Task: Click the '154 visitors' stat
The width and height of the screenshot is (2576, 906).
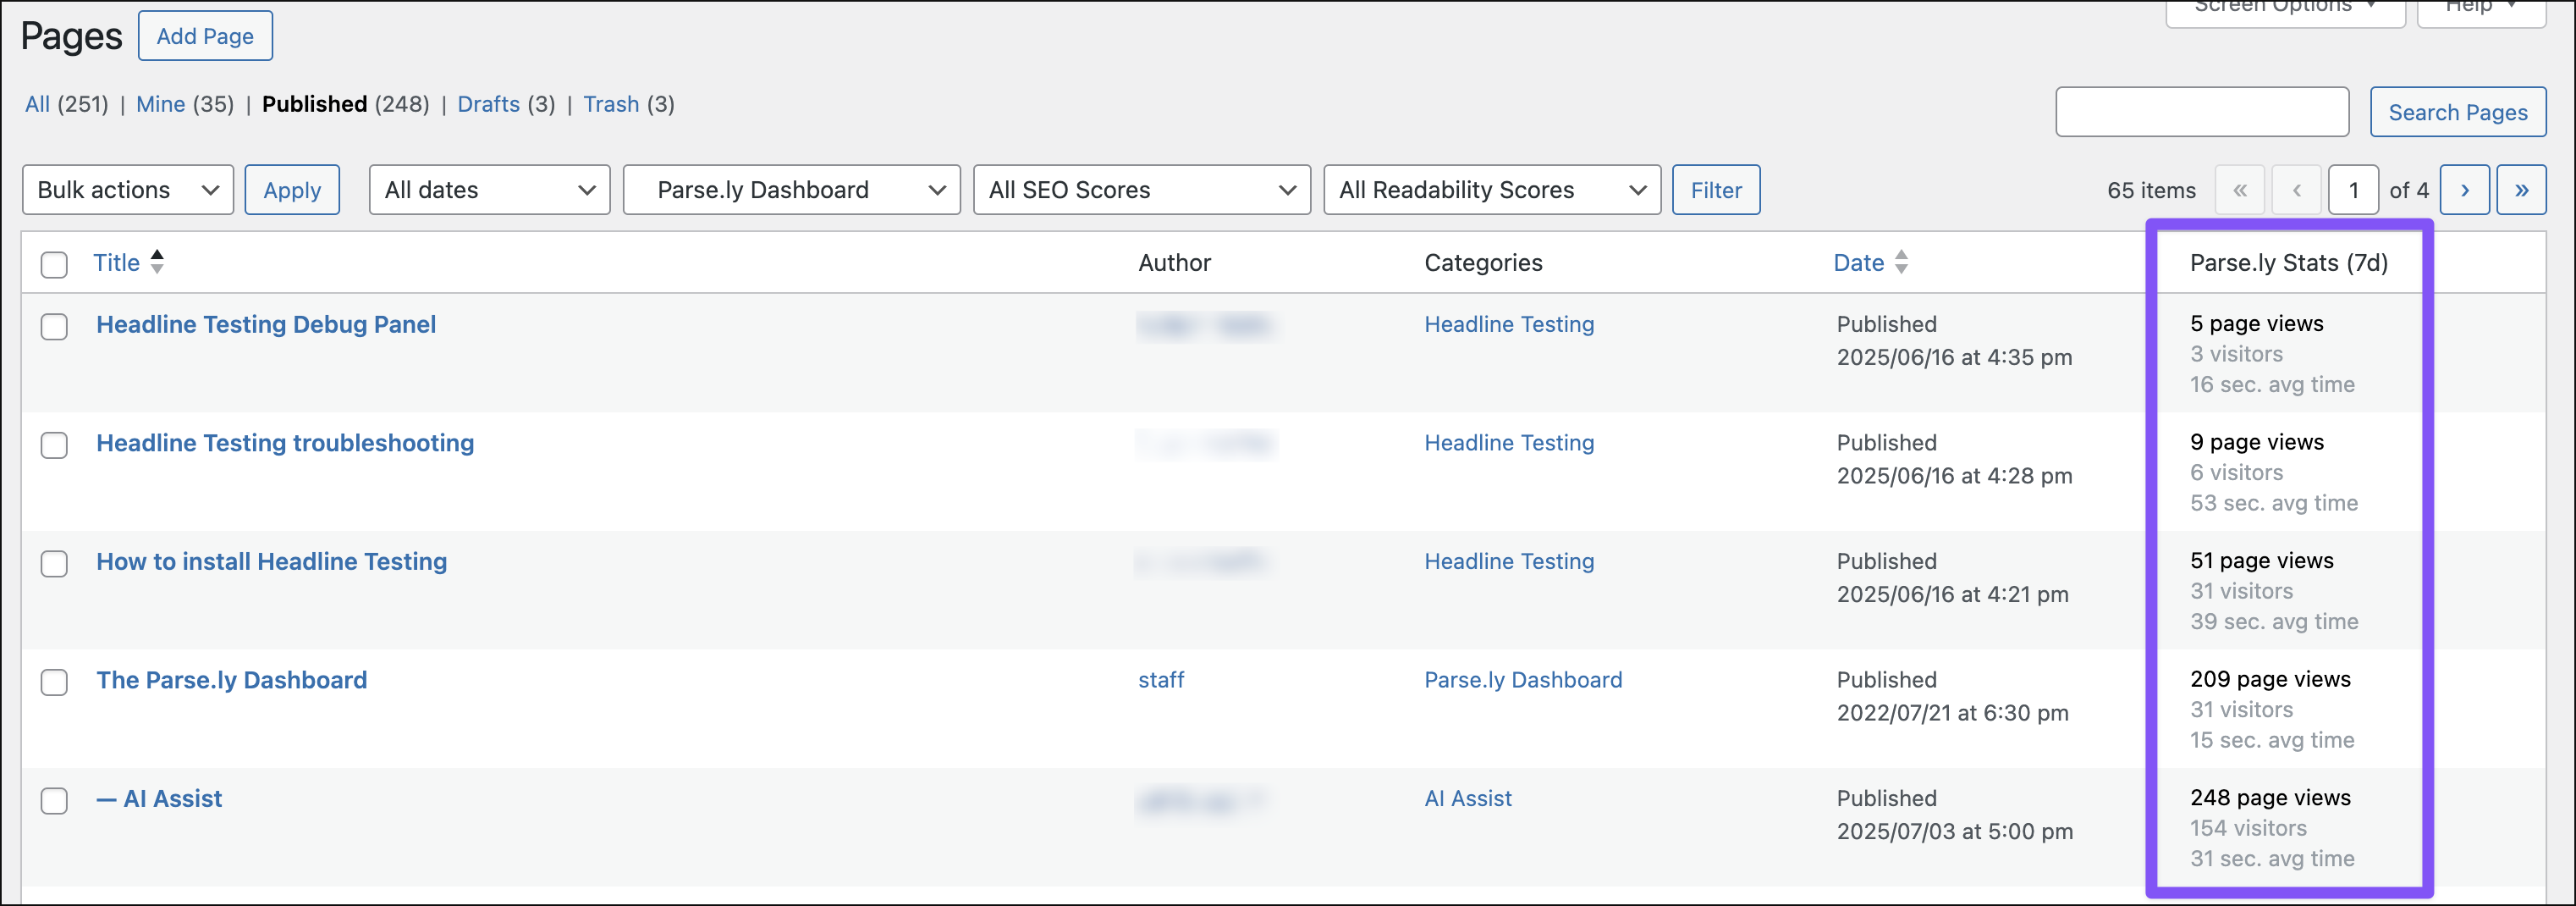Action: tap(2248, 828)
